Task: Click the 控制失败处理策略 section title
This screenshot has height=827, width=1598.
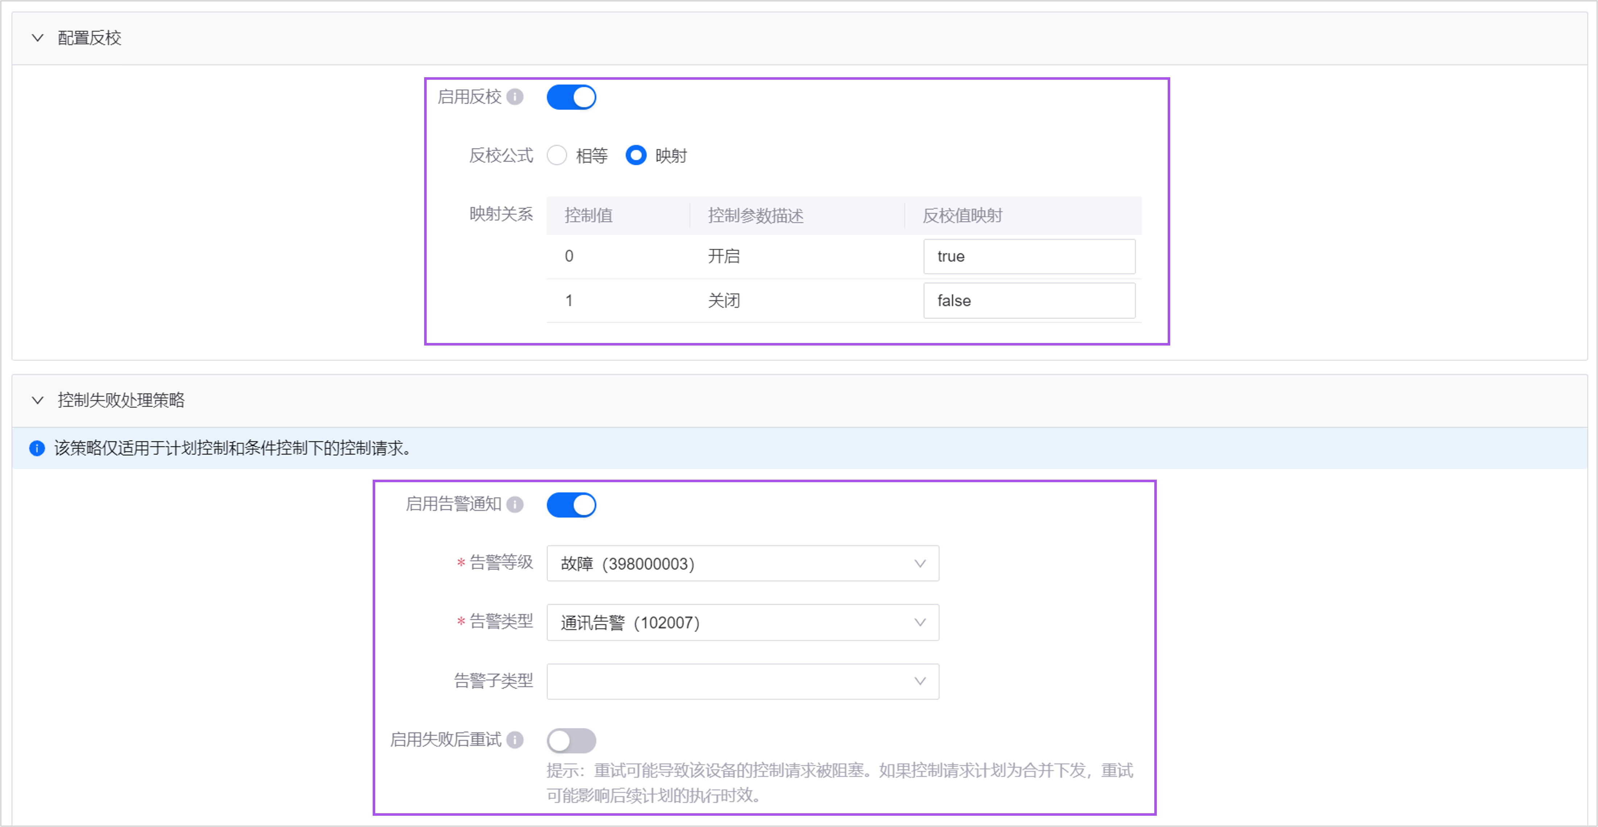Action: tap(121, 400)
